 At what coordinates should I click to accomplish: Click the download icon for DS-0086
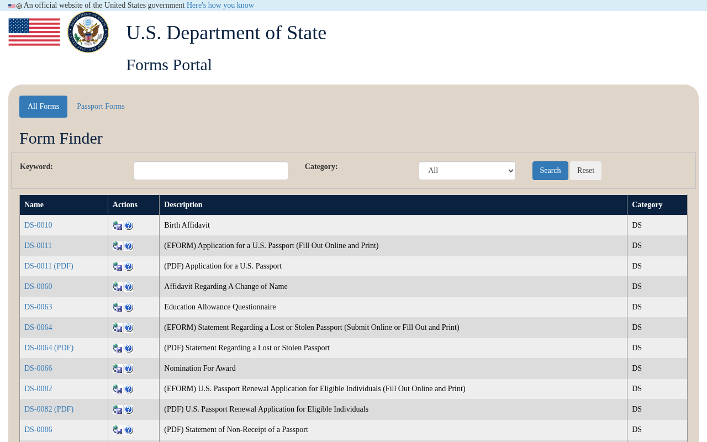click(x=118, y=430)
